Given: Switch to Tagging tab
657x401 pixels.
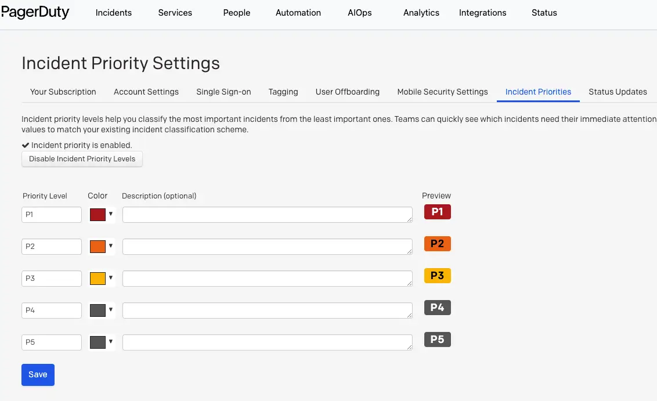Looking at the screenshot, I should (283, 92).
